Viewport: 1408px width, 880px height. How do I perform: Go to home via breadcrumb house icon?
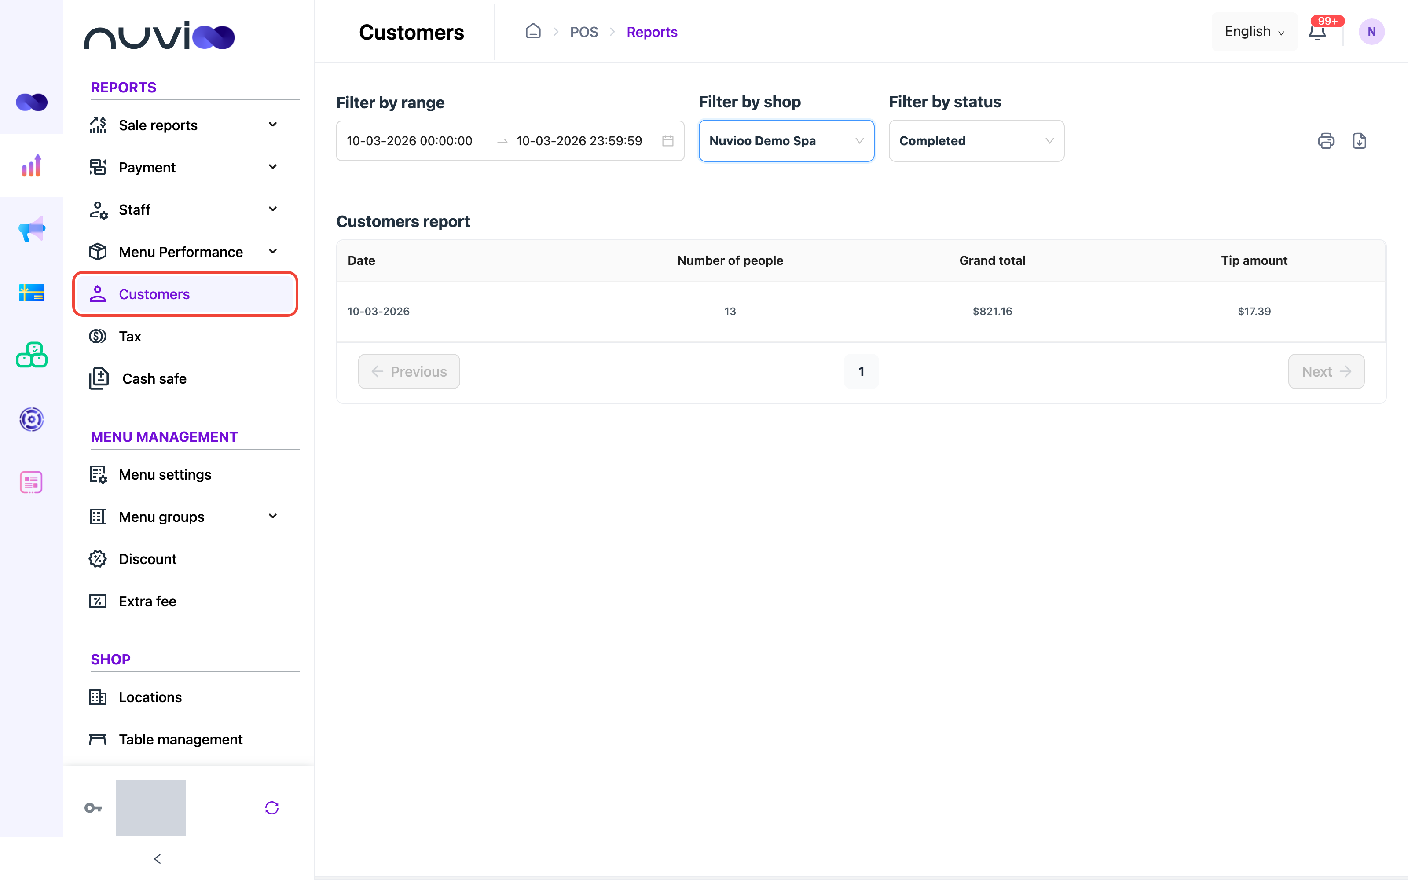[533, 31]
